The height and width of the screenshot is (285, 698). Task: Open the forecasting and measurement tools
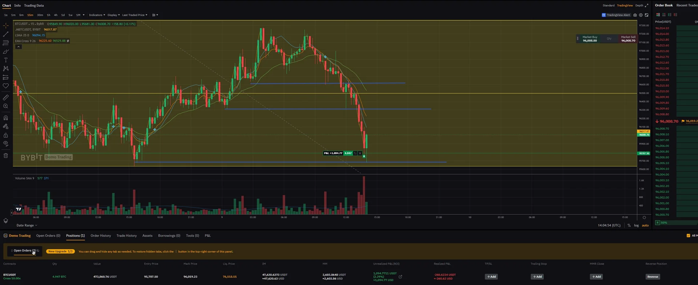[5, 77]
